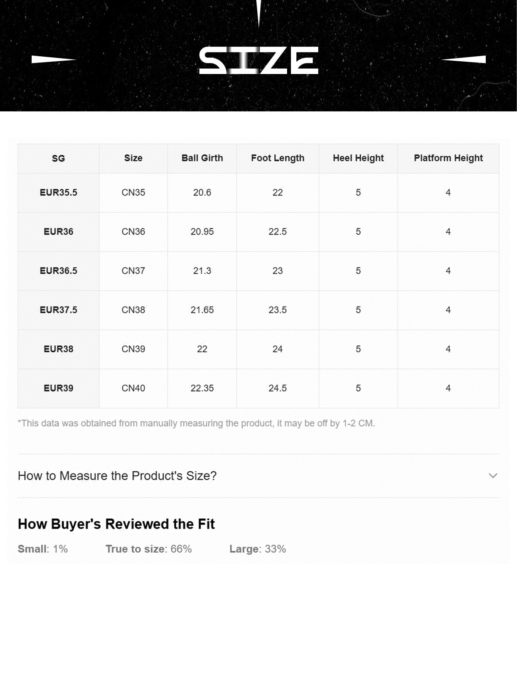
Task: Select the EUR36.5 row label
Action: tap(58, 271)
